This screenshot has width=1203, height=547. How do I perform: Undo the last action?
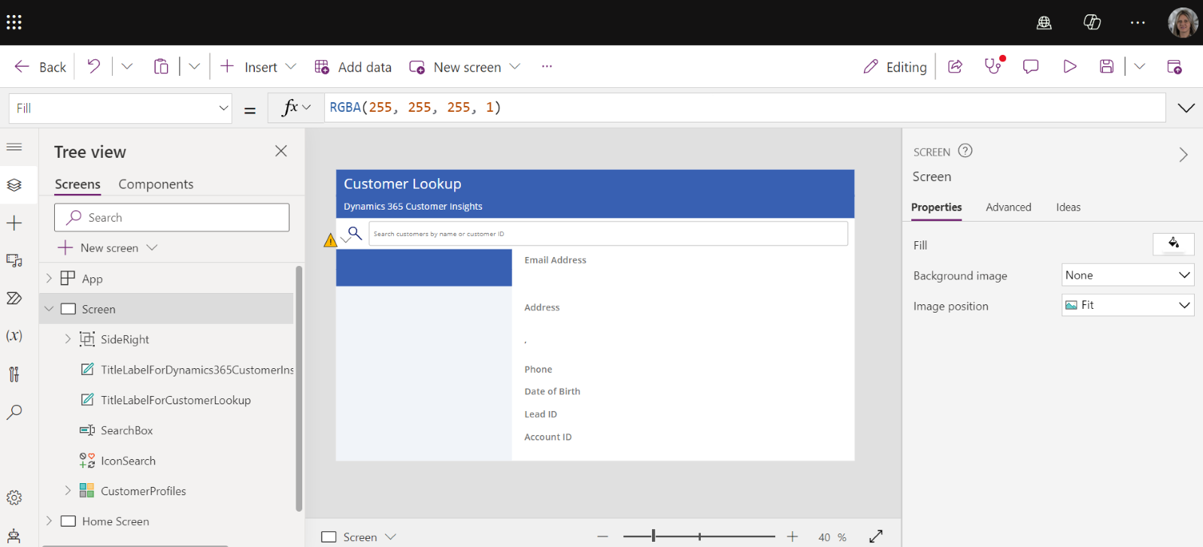coord(93,66)
